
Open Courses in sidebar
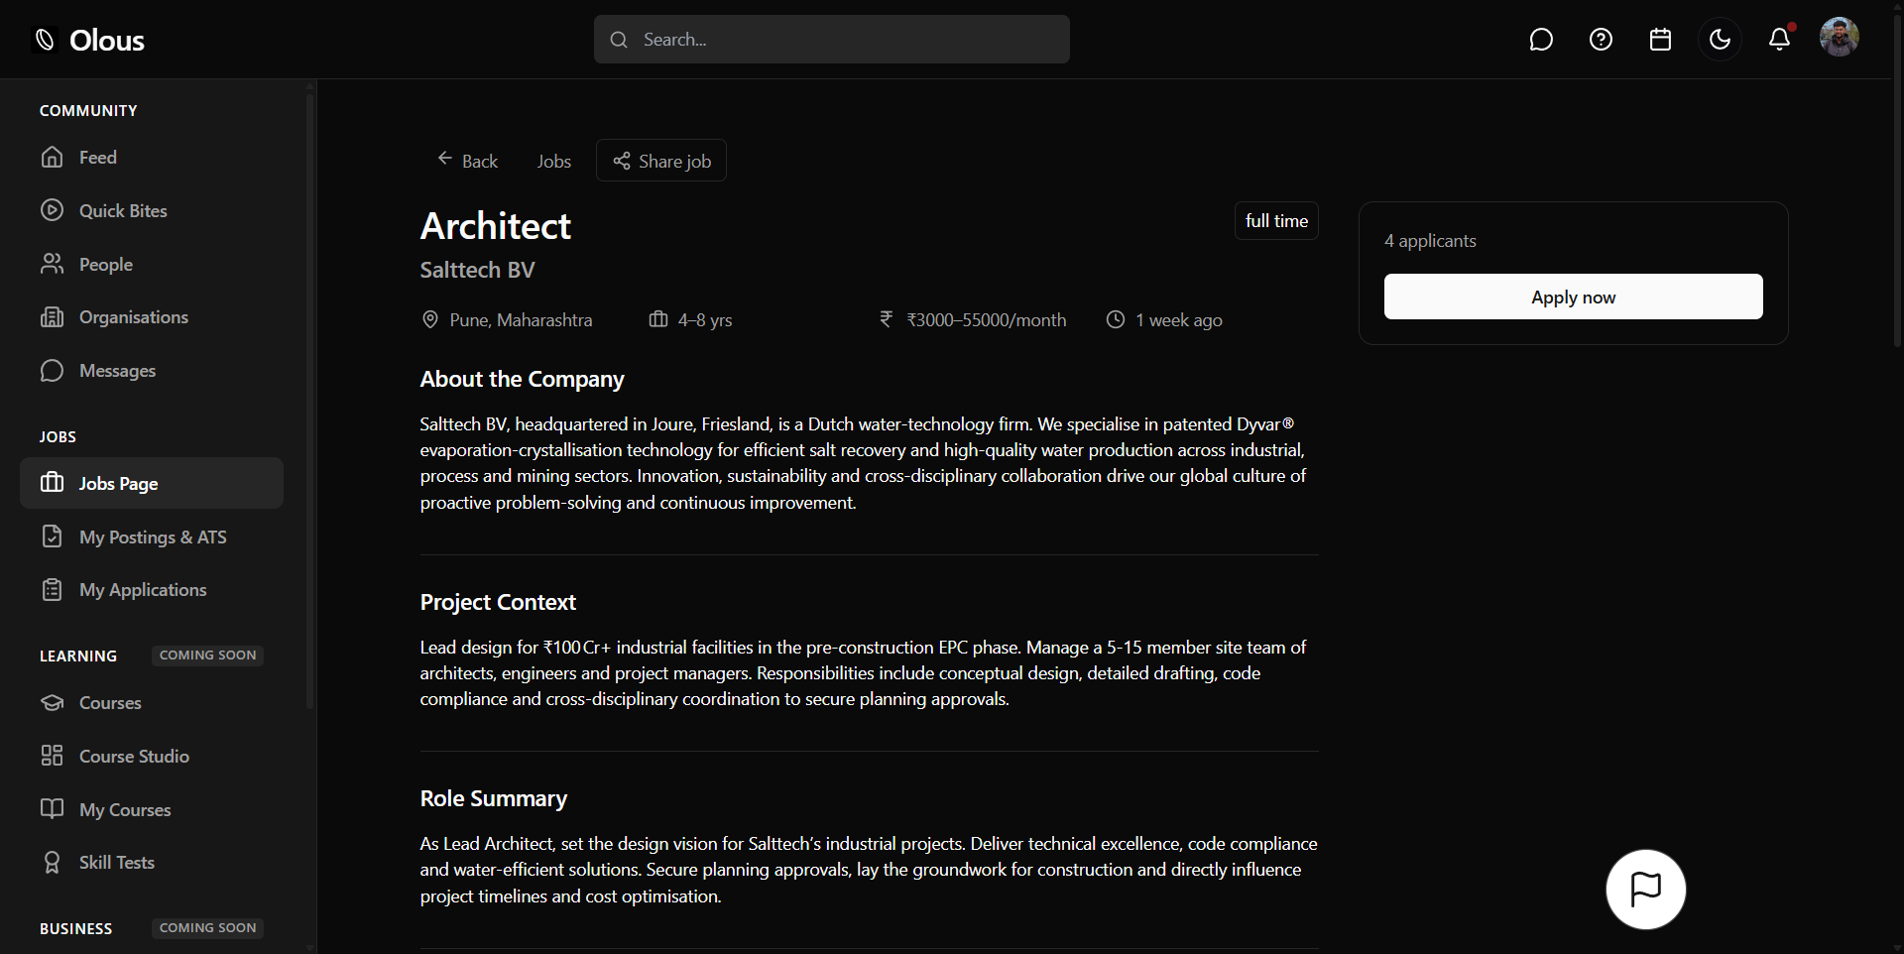pos(152,703)
